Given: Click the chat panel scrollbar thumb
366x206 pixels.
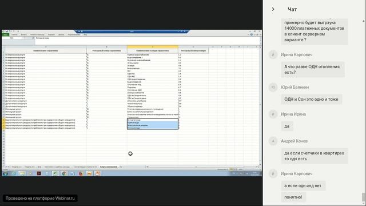Looking at the screenshot, I should (363, 197).
